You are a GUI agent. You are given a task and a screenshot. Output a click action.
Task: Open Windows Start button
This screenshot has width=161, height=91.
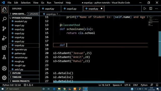3,89
